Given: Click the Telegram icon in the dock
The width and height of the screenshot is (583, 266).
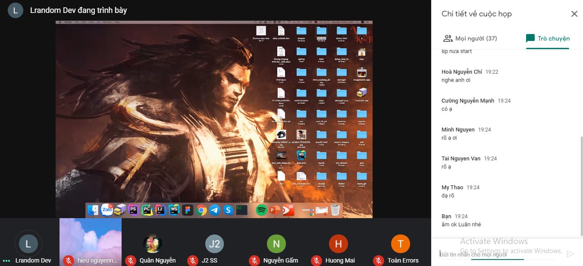Looking at the screenshot, I should tap(215, 210).
